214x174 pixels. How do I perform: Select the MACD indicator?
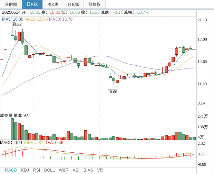coord(11,170)
